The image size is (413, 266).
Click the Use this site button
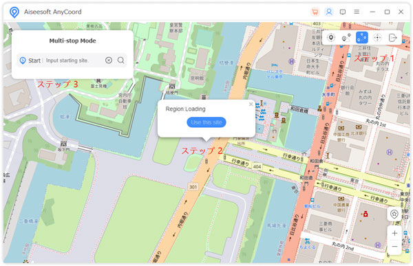click(206, 122)
